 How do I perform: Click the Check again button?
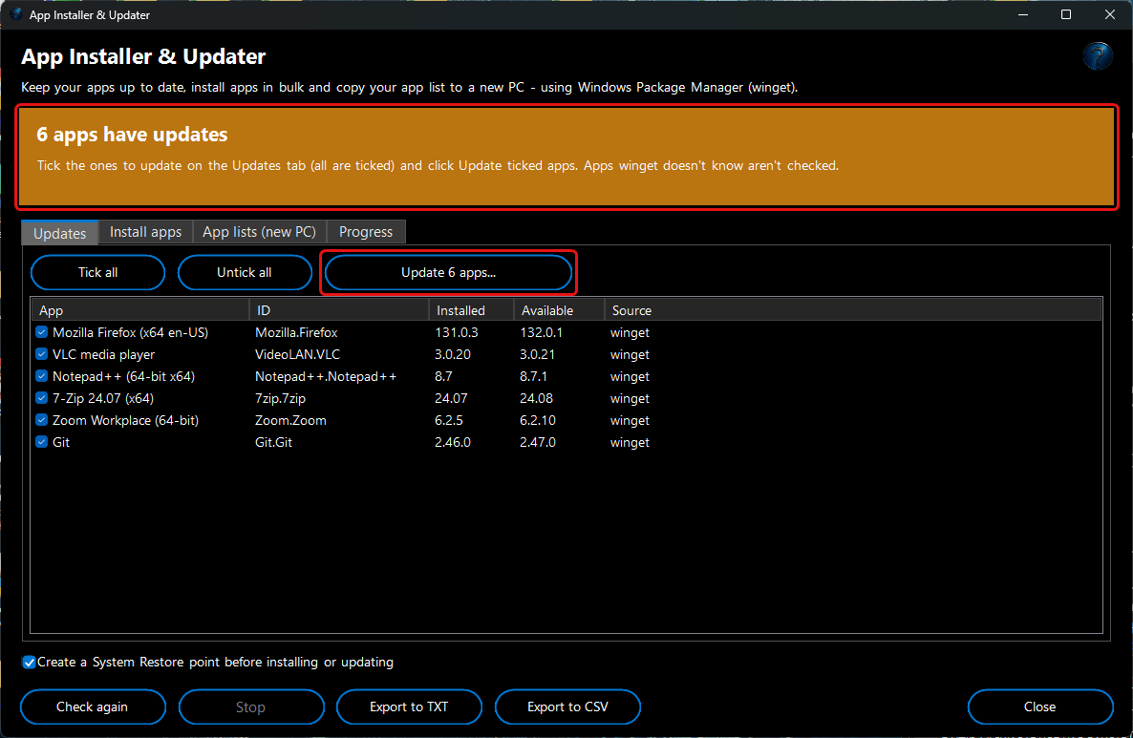[93, 706]
